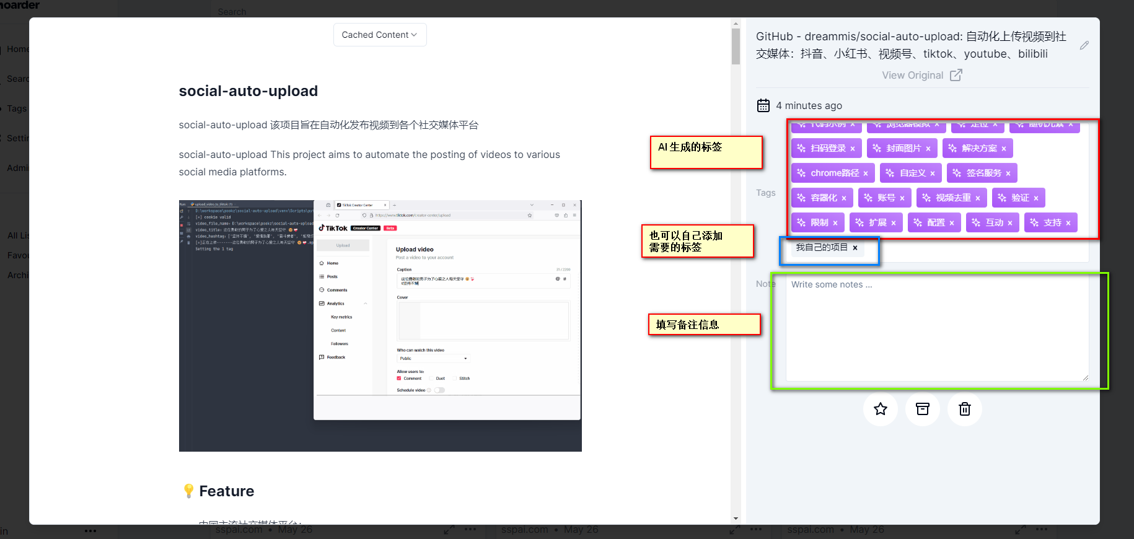Remove the 我自己的项目 tag
This screenshot has height=539, width=1134.
click(855, 248)
